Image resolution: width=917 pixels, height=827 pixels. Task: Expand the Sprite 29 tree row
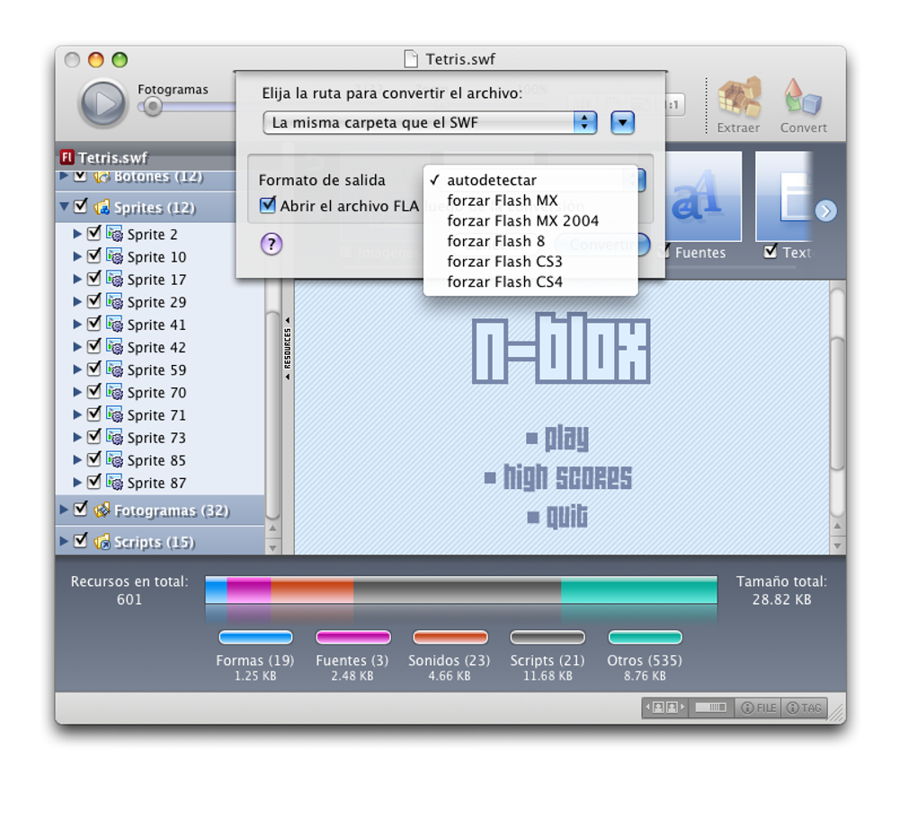pyautogui.click(x=77, y=302)
